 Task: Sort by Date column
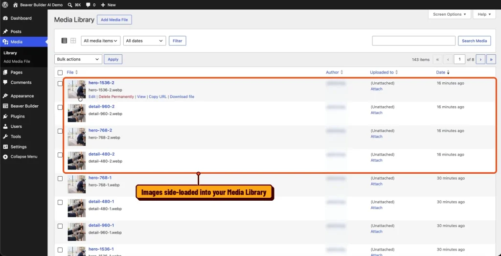coord(443,72)
